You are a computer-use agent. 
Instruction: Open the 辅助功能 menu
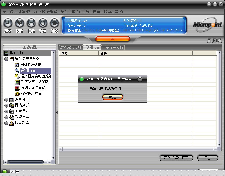pyautogui.click(x=113, y=12)
